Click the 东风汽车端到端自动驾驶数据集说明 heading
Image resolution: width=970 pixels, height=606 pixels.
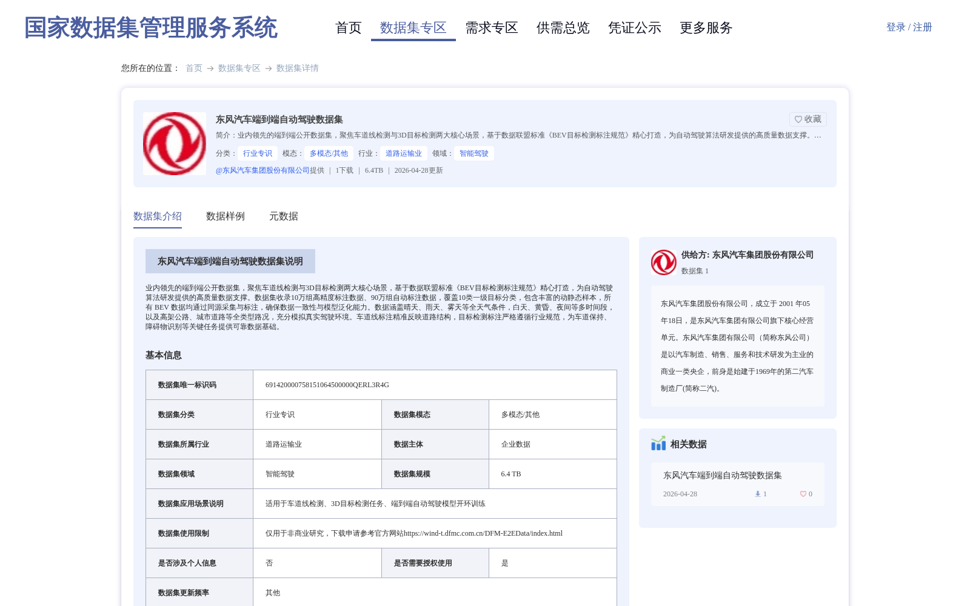(230, 261)
